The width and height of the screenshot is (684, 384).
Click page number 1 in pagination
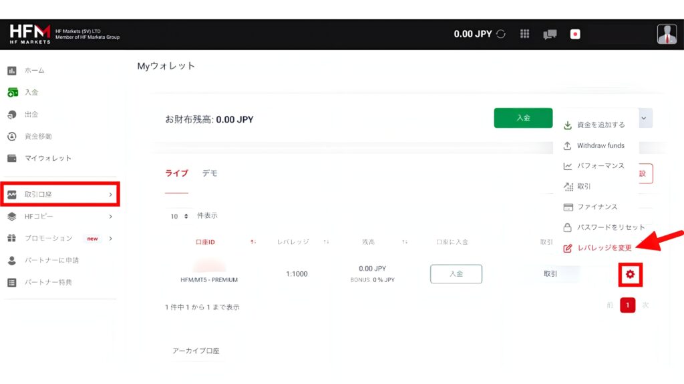627,305
